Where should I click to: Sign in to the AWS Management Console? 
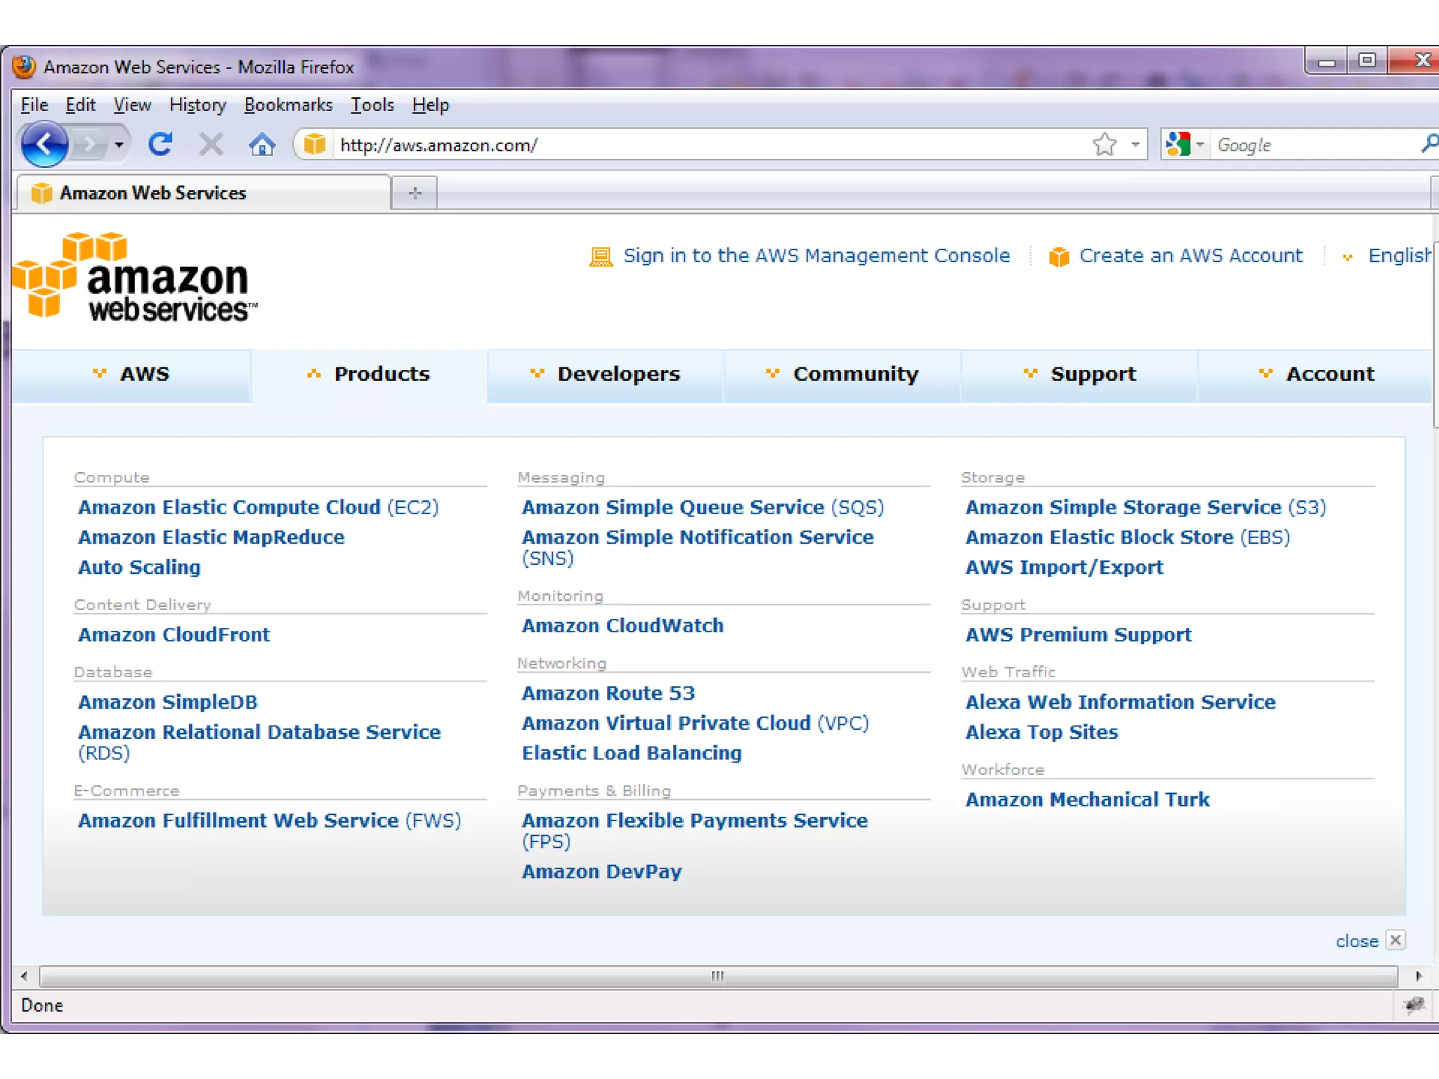[x=815, y=256]
